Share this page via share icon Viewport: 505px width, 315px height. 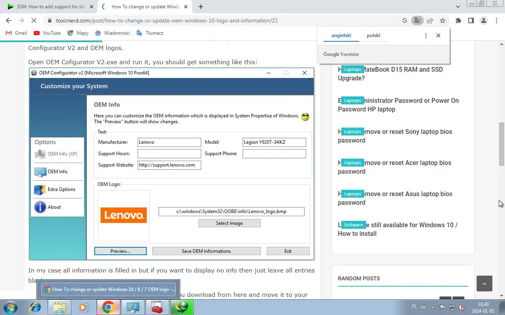(x=430, y=20)
